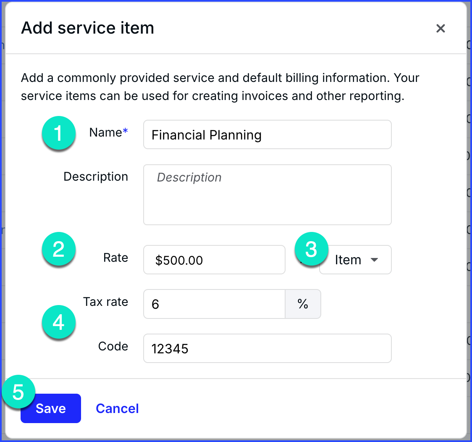Click the Cancel link
The width and height of the screenshot is (472, 442).
[x=117, y=408]
